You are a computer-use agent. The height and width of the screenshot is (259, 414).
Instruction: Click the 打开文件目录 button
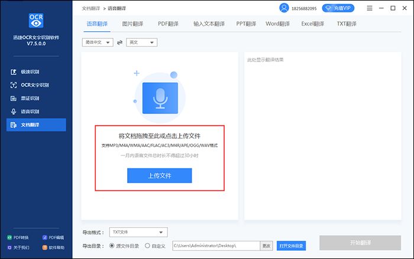pos(292,245)
